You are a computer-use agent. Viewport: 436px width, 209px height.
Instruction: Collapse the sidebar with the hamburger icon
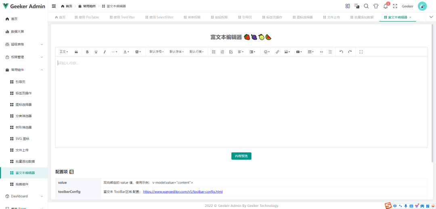pyautogui.click(x=54, y=6)
